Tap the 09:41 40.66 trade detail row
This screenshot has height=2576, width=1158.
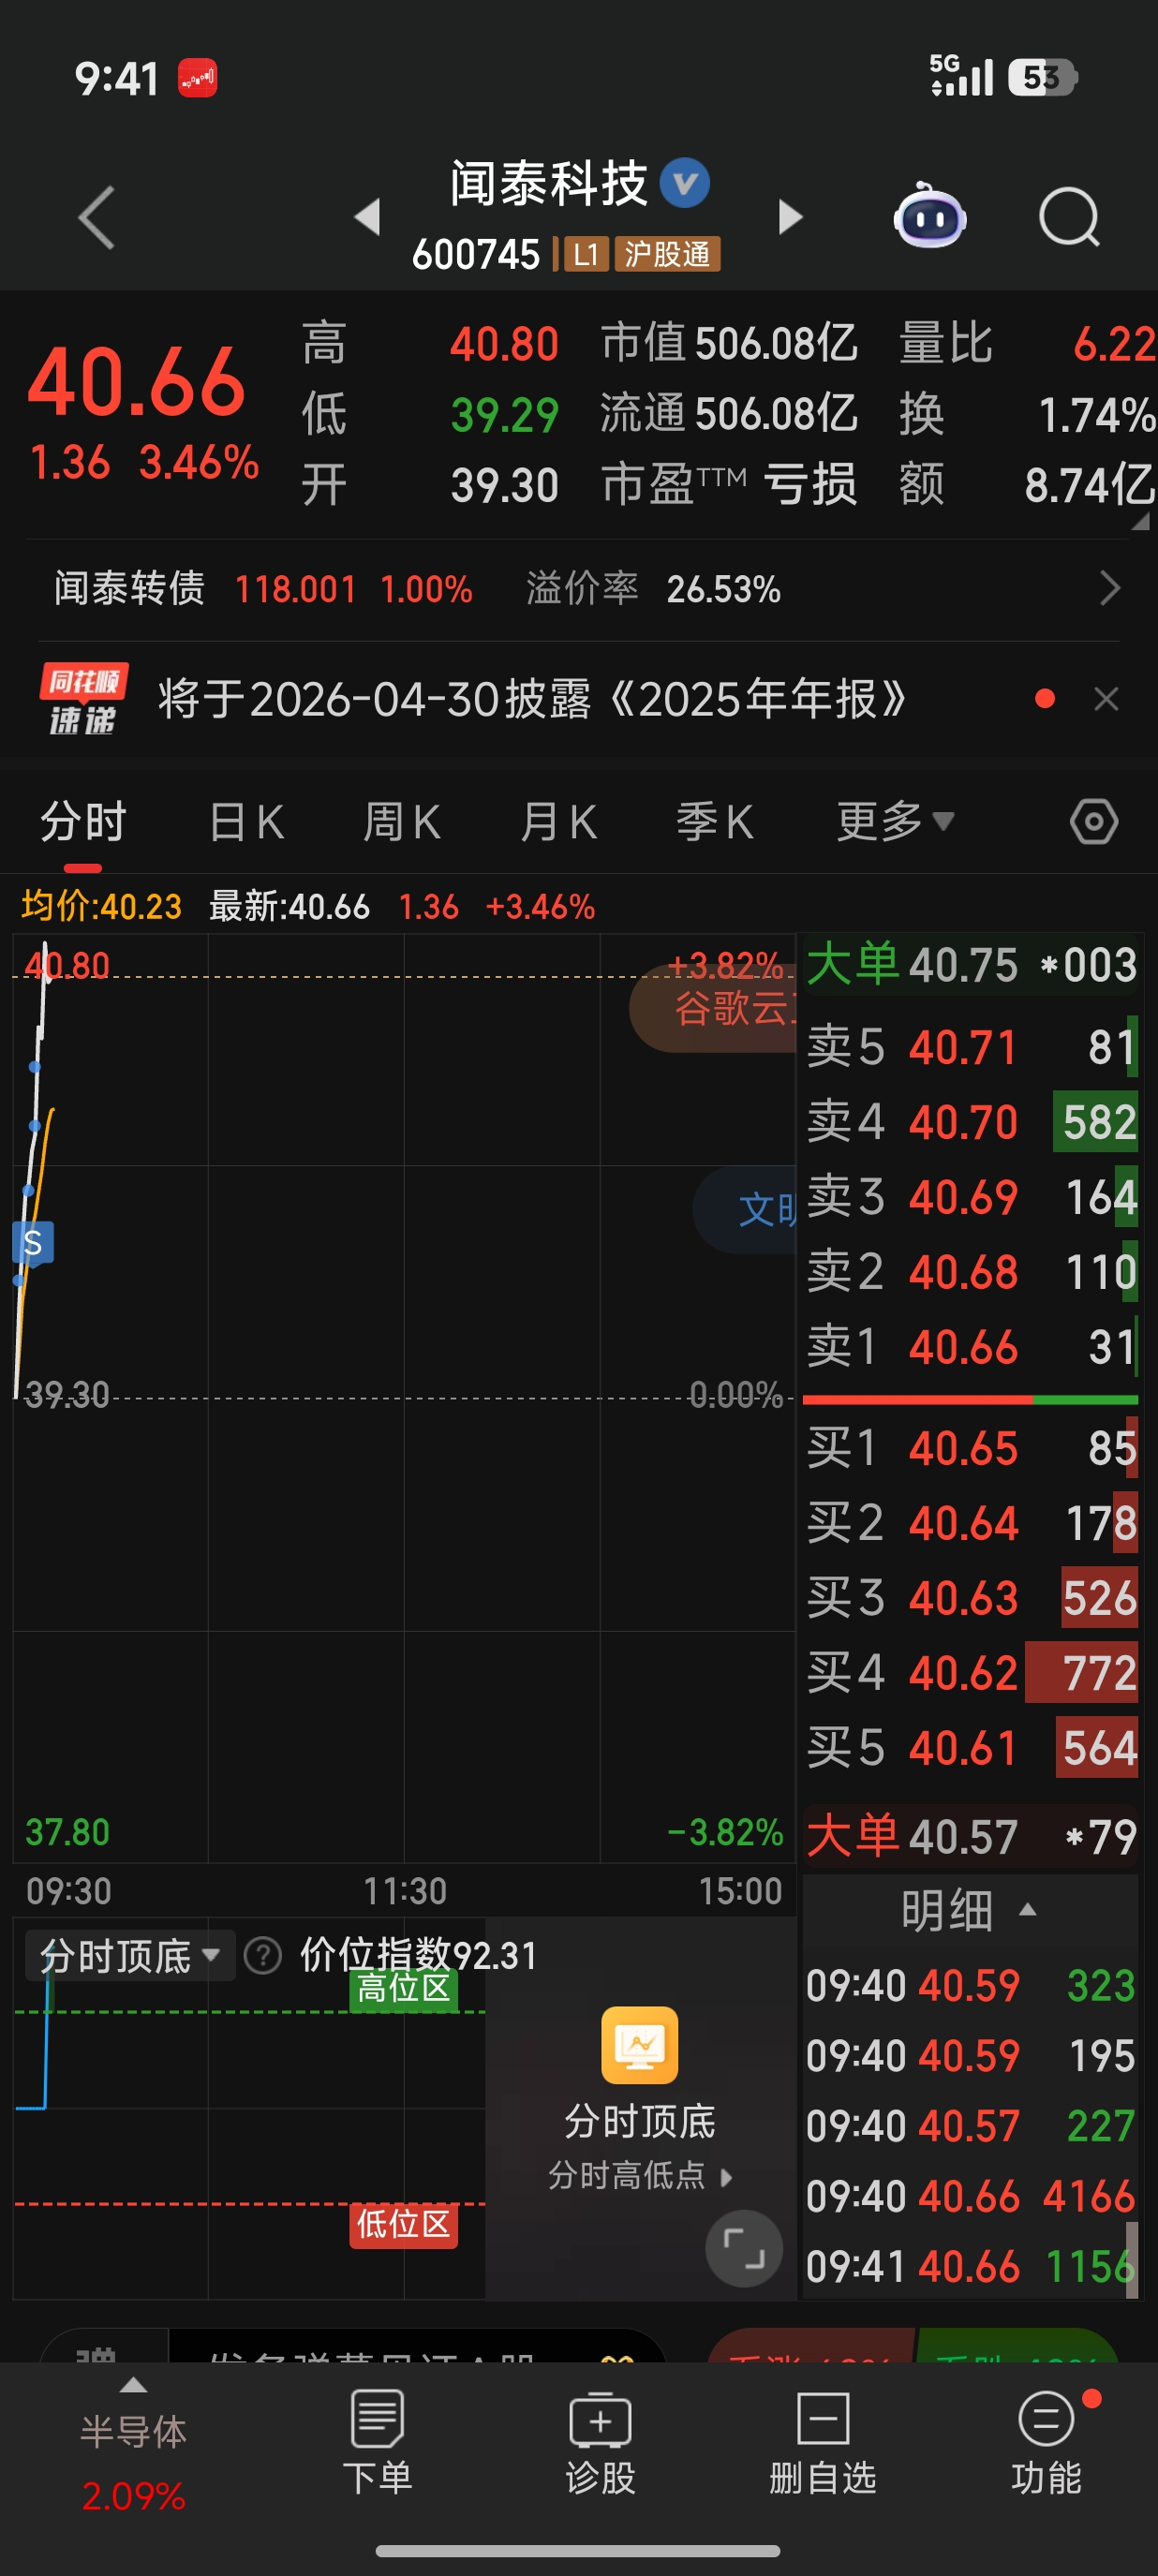click(971, 2266)
